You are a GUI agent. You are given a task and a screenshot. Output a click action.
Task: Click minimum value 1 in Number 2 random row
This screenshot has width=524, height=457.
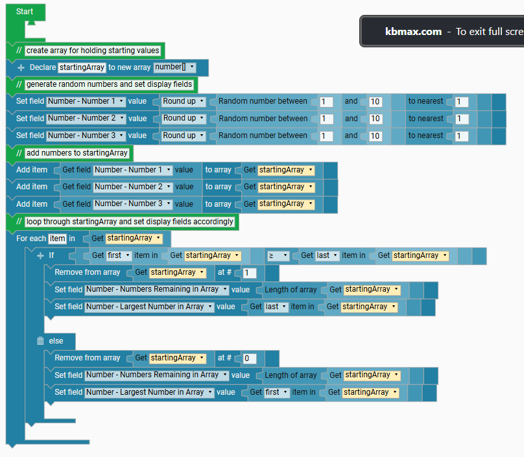[x=326, y=119]
